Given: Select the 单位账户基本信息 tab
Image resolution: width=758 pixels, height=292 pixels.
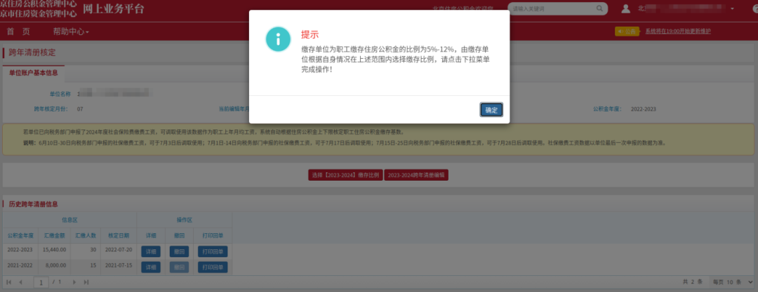Looking at the screenshot, I should pos(34,73).
